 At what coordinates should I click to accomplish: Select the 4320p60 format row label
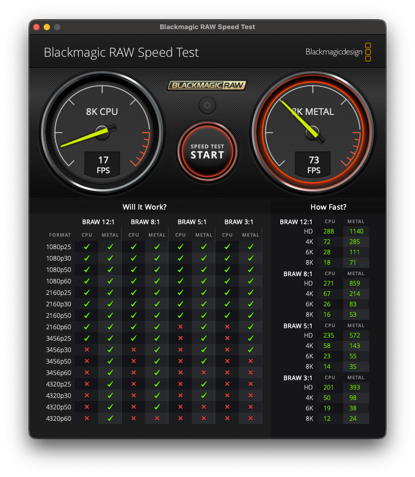[59, 419]
